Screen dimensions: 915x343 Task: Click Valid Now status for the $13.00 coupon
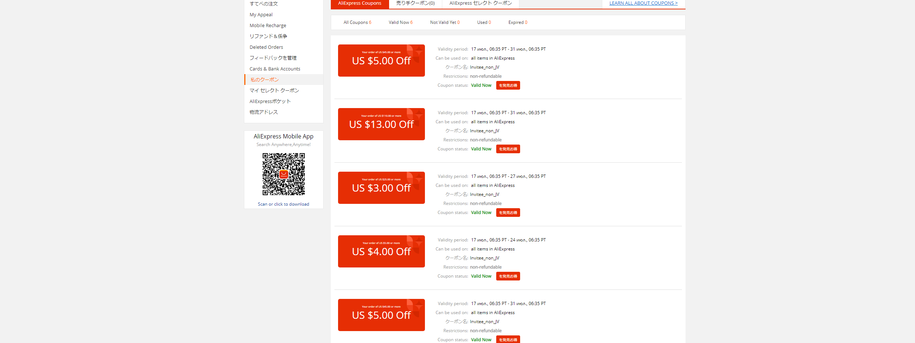coord(481,149)
